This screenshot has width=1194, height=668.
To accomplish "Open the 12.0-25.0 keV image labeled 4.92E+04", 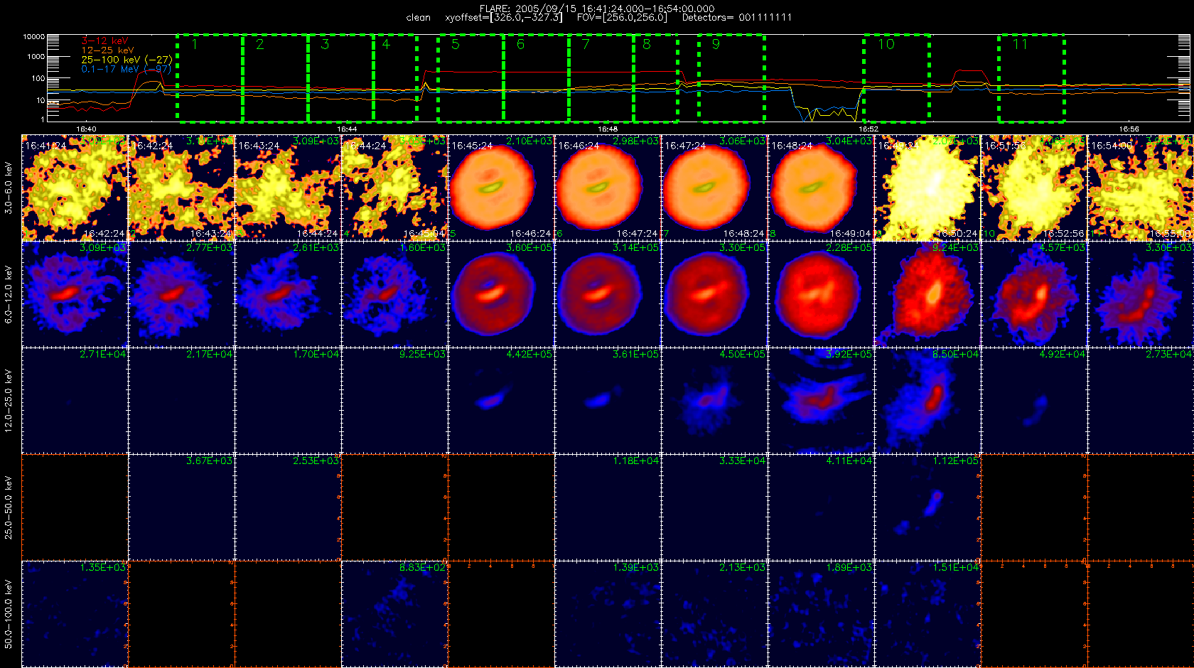I will point(1034,401).
